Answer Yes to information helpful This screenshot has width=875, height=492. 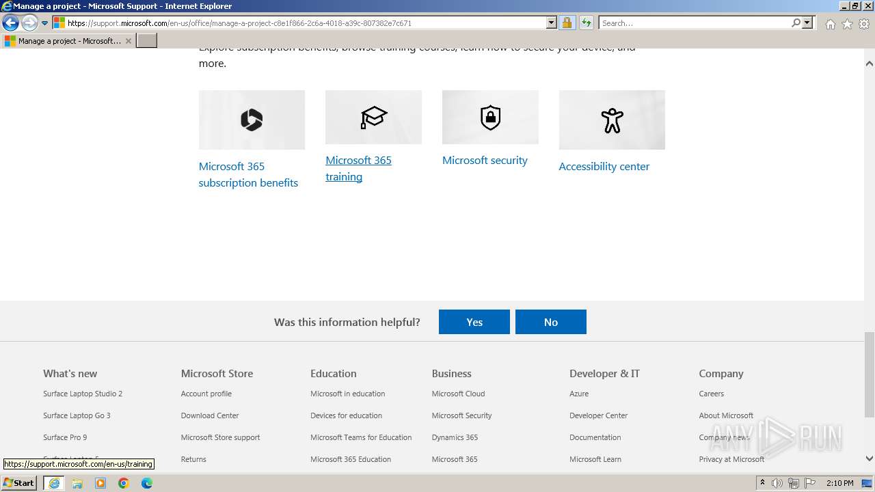click(x=474, y=322)
